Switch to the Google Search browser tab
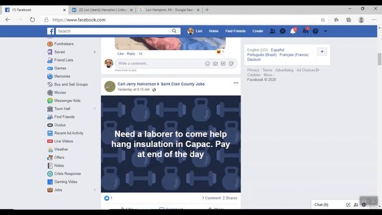 click(x=169, y=10)
